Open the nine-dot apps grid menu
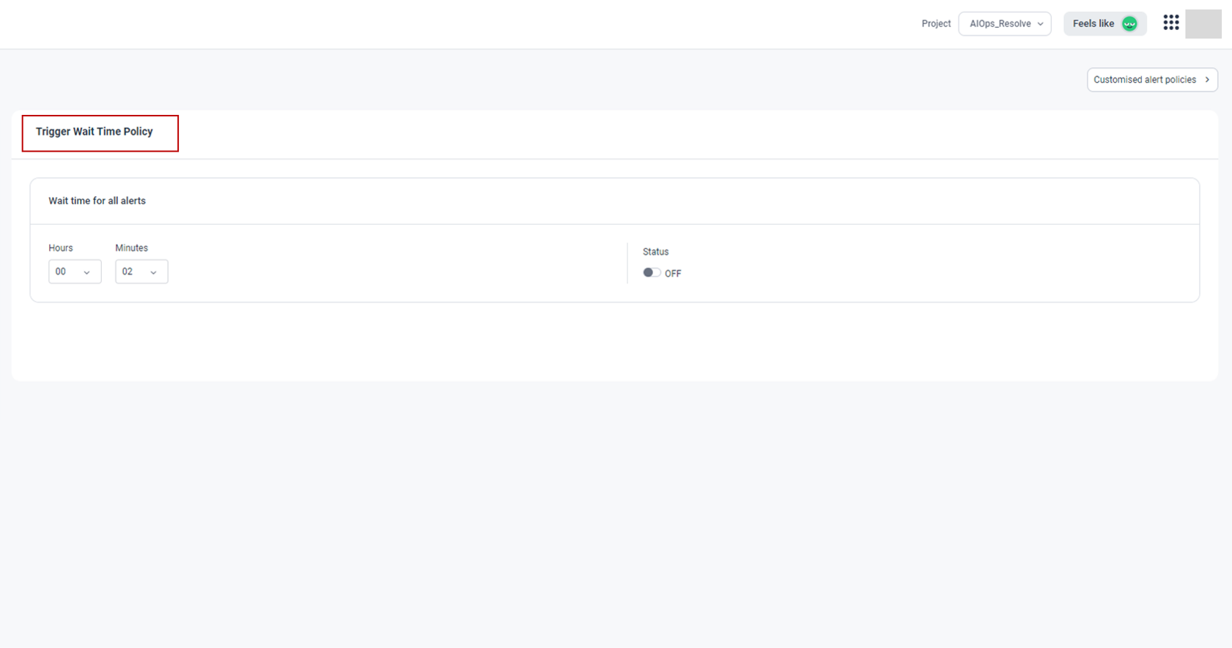 tap(1170, 23)
